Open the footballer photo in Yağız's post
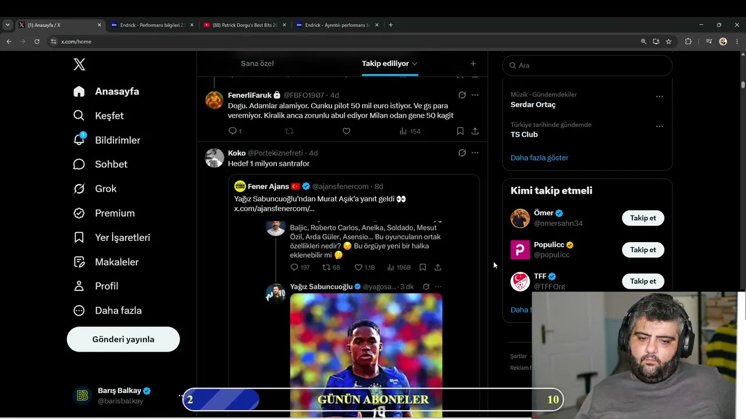 pos(366,355)
